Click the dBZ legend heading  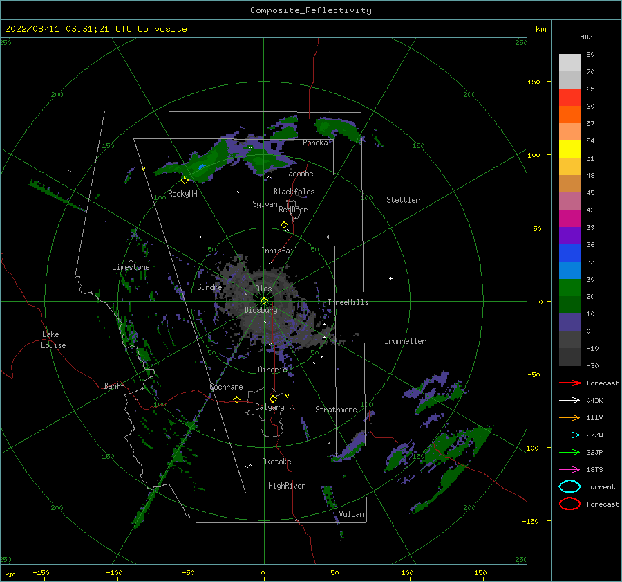(586, 37)
